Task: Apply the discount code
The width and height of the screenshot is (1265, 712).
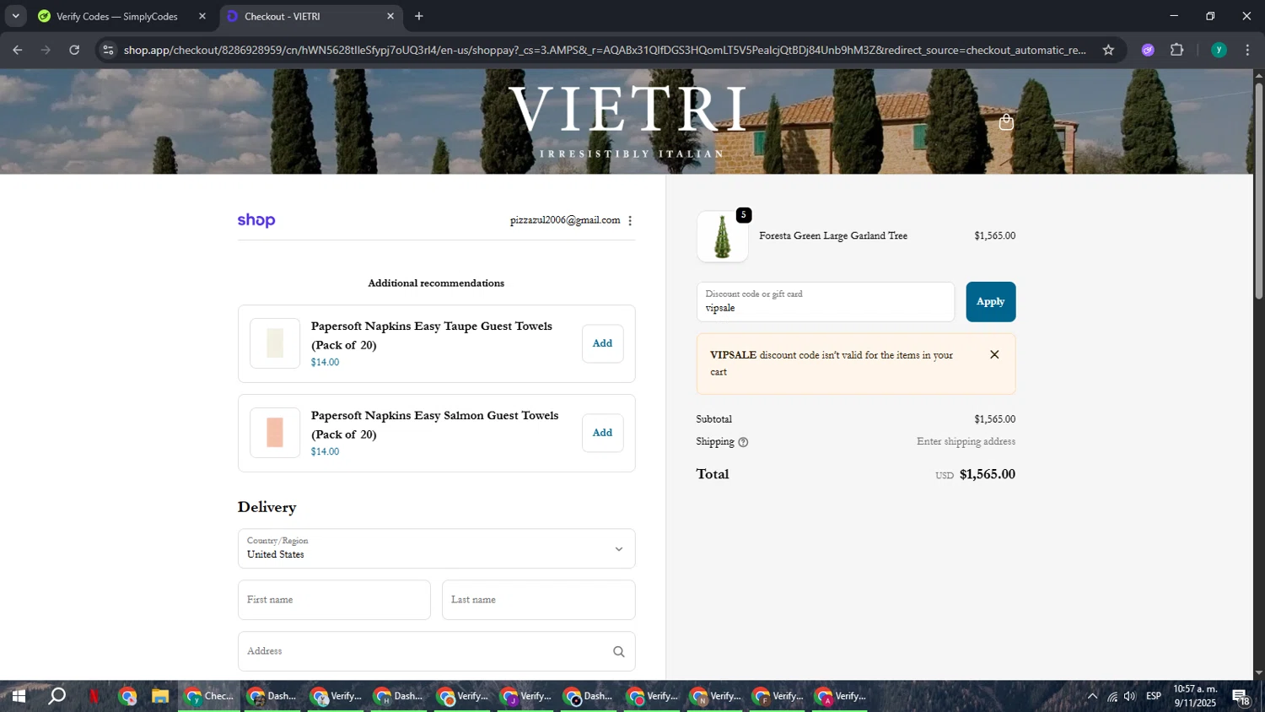Action: tap(990, 302)
